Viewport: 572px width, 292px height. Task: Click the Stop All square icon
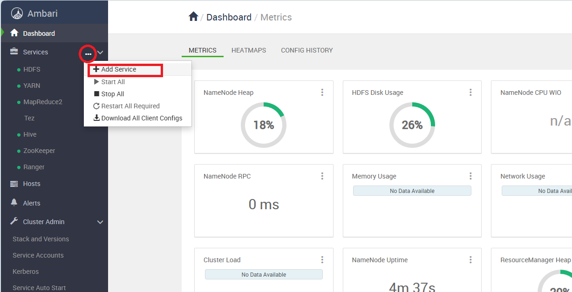[96, 94]
